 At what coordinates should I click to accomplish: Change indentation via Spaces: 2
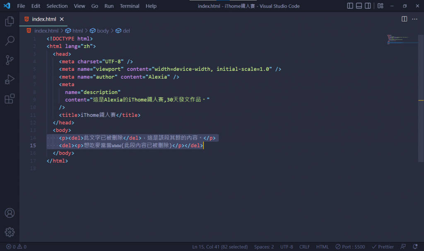click(x=264, y=247)
